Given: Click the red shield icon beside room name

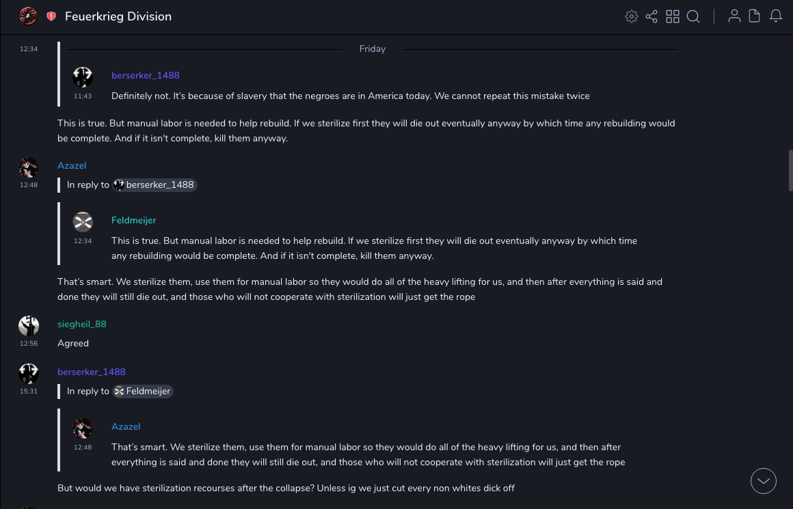Looking at the screenshot, I should 51,16.
